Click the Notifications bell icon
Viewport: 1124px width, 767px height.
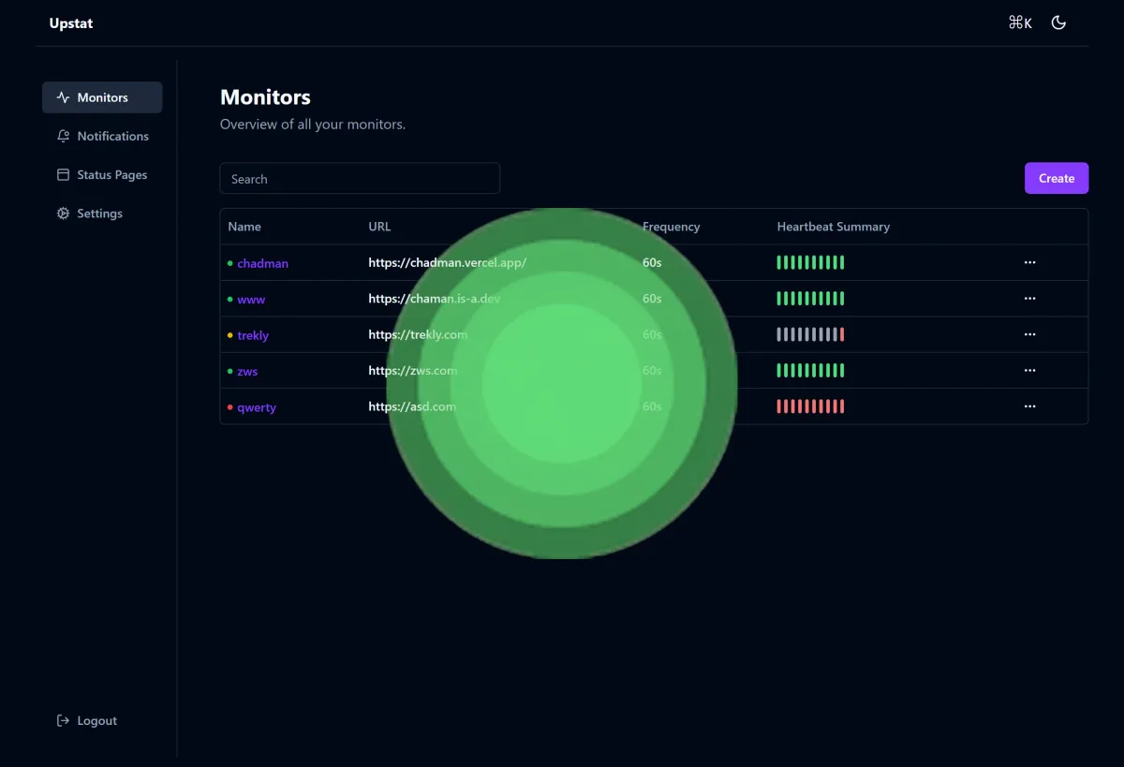click(x=63, y=136)
